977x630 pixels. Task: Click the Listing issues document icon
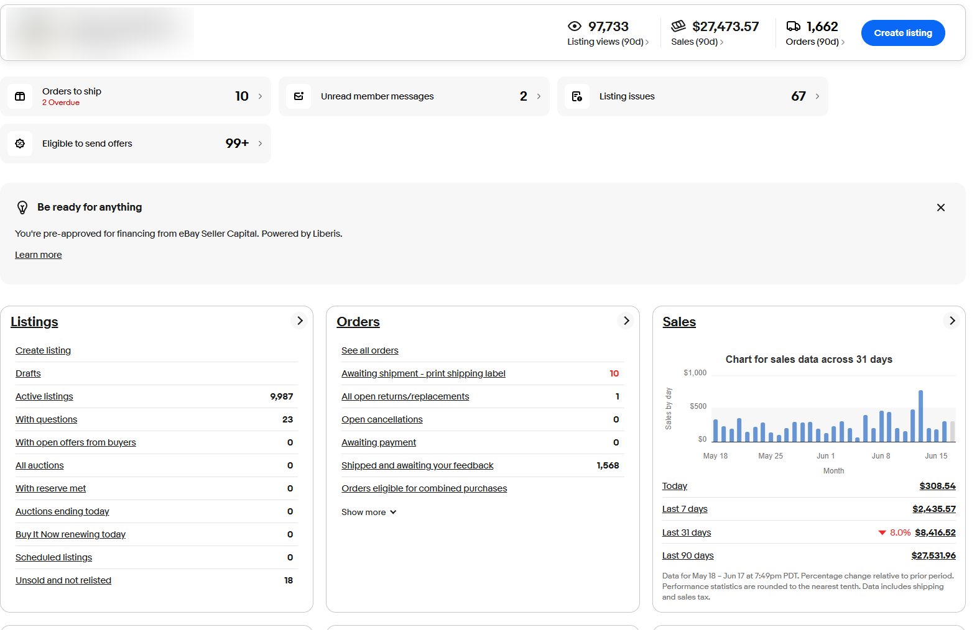[x=577, y=96]
